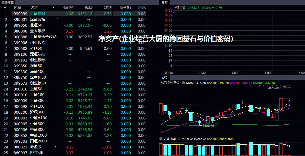Select the REITs name cell
Image resolution: width=305 pixels, height=156 pixels.
tap(35, 153)
